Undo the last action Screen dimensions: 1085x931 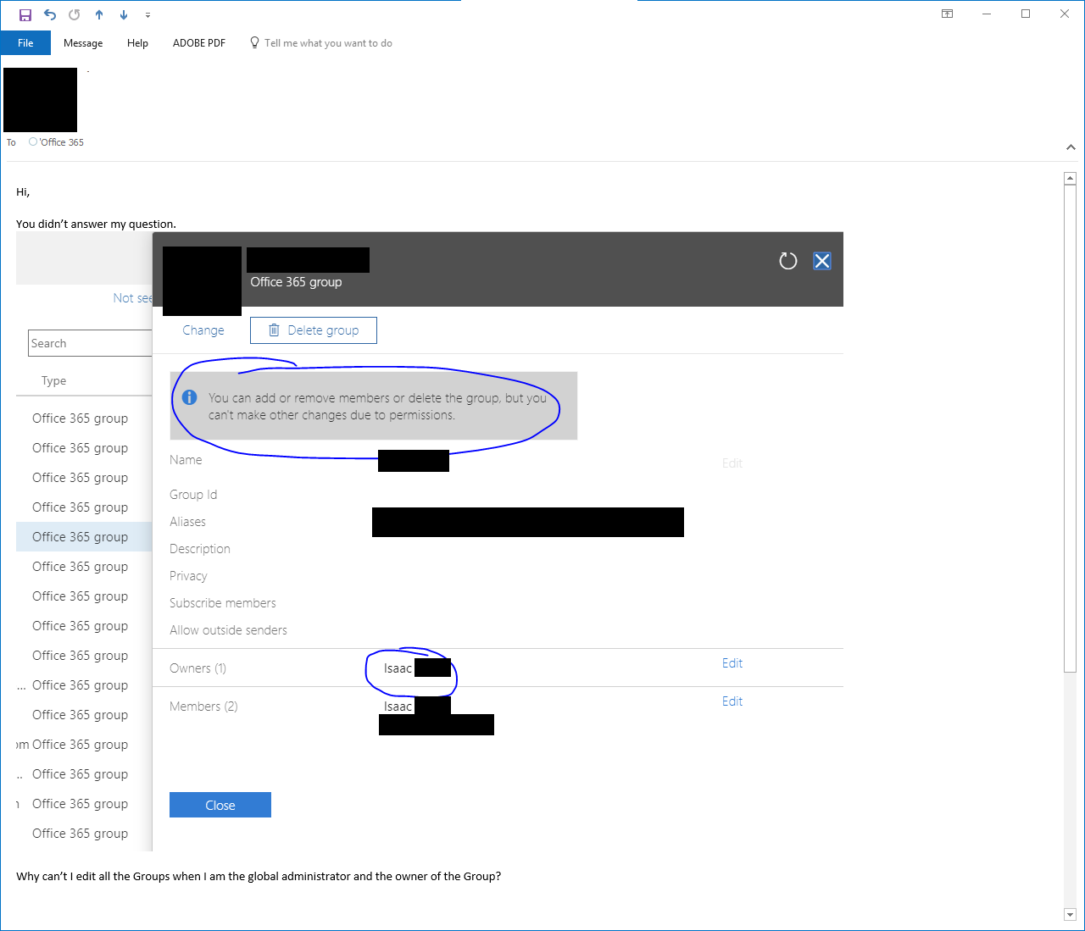coord(50,14)
